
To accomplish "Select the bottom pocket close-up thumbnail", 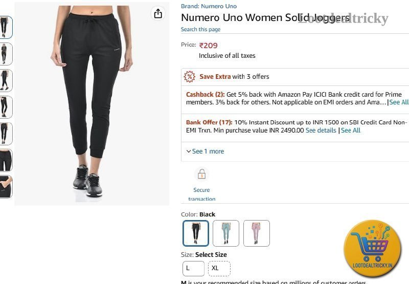I will (x=6, y=187).
